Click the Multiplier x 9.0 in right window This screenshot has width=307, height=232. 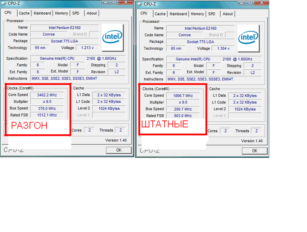coord(183,102)
